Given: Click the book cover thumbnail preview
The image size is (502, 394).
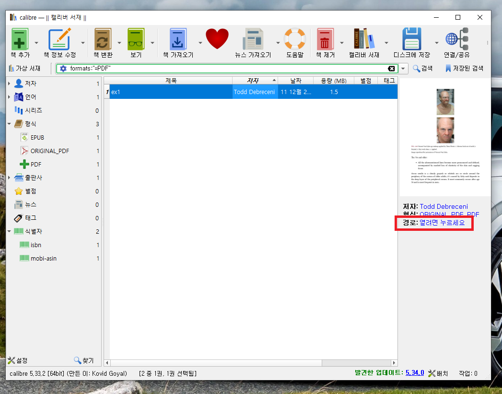Looking at the screenshot, I should [x=445, y=137].
